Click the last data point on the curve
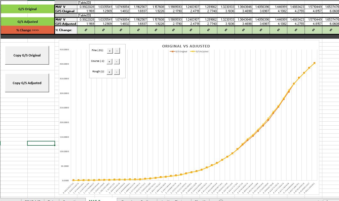This screenshot has width=339, height=201. 314,63
